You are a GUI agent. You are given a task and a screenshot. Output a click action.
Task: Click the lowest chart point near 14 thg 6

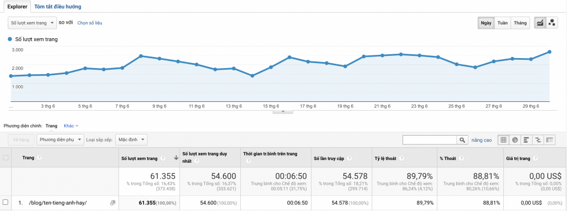252,76
